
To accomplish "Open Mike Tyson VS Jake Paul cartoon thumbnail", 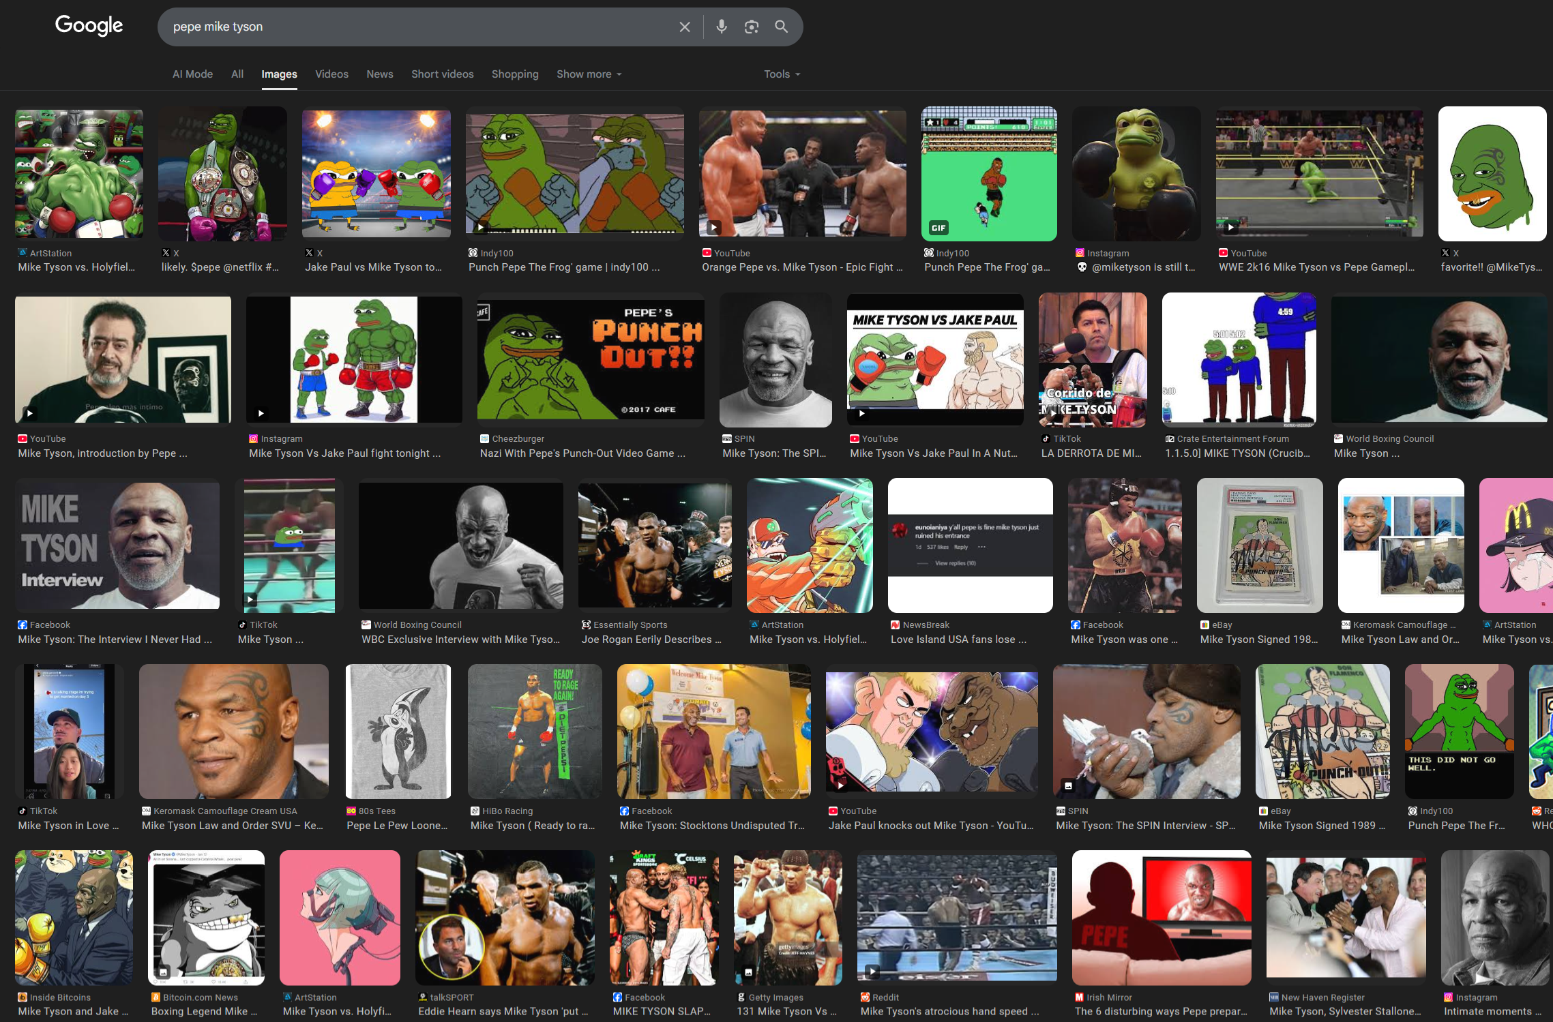I will (x=934, y=359).
